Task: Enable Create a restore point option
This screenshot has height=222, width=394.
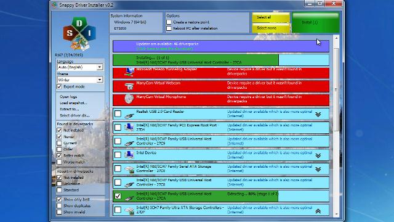Action: [x=169, y=22]
